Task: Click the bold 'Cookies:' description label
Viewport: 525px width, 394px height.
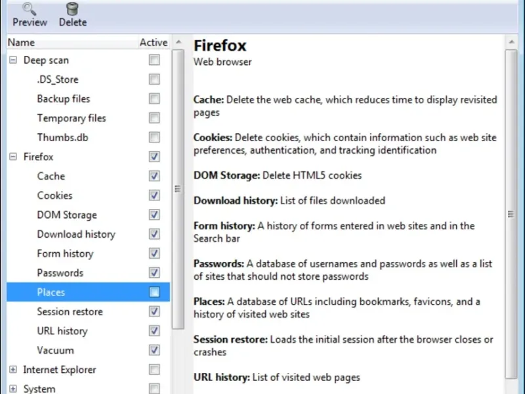Action: 213,138
